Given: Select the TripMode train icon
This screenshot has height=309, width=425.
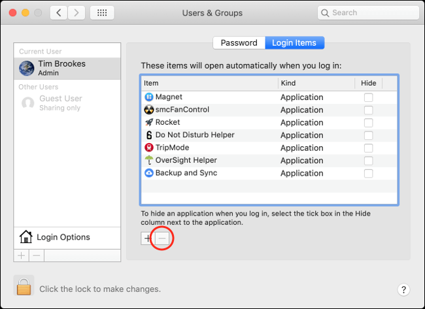Looking at the screenshot, I should tap(149, 148).
